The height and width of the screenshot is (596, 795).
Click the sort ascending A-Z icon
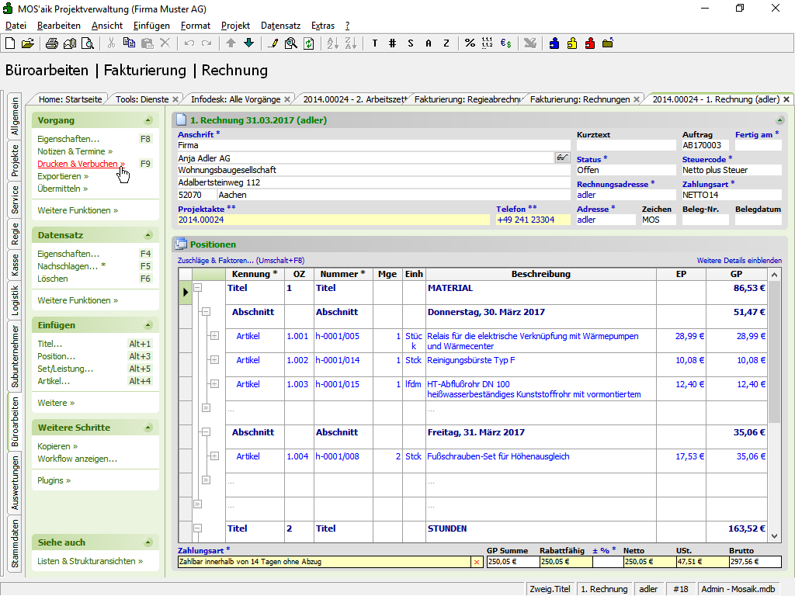(332, 43)
